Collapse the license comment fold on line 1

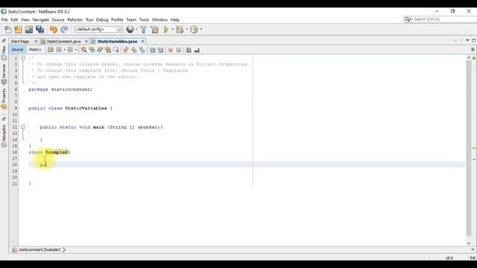coord(23,58)
